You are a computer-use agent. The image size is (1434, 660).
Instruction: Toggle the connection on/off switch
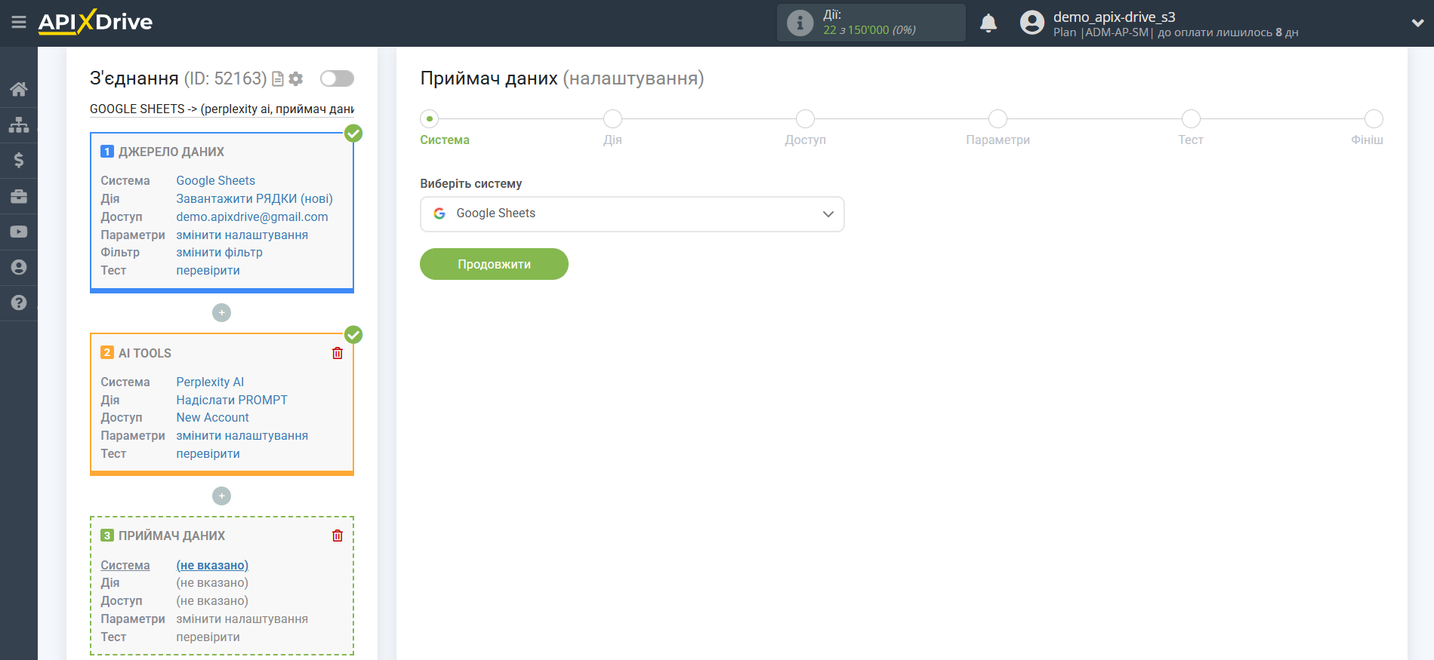click(x=337, y=78)
